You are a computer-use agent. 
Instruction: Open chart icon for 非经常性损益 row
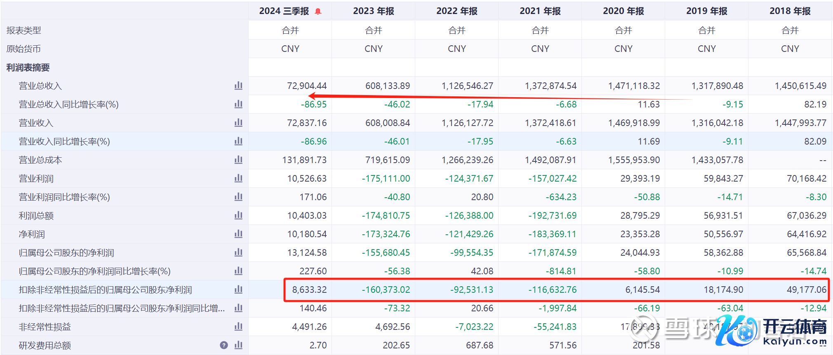[x=238, y=327]
